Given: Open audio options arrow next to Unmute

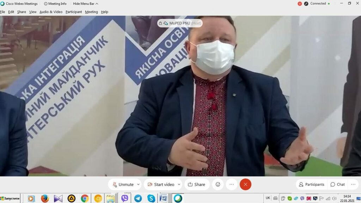Looking at the screenshot, I should point(138,184).
